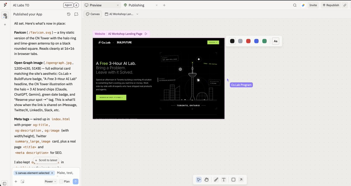Screen dimensions: 351x186
Task: Open chat history clock icon
Action: coord(69,14)
